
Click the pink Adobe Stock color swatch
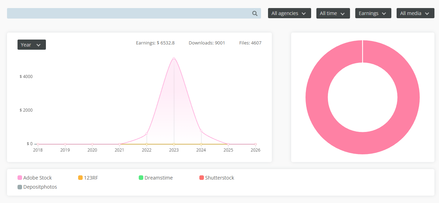point(20,178)
